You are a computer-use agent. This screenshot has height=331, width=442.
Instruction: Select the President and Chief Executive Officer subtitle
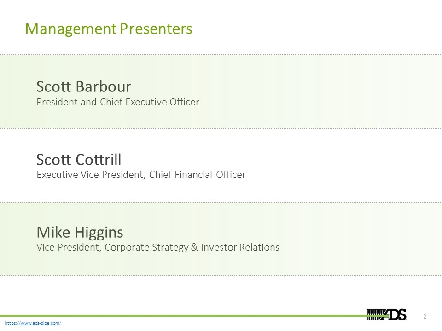(118, 102)
